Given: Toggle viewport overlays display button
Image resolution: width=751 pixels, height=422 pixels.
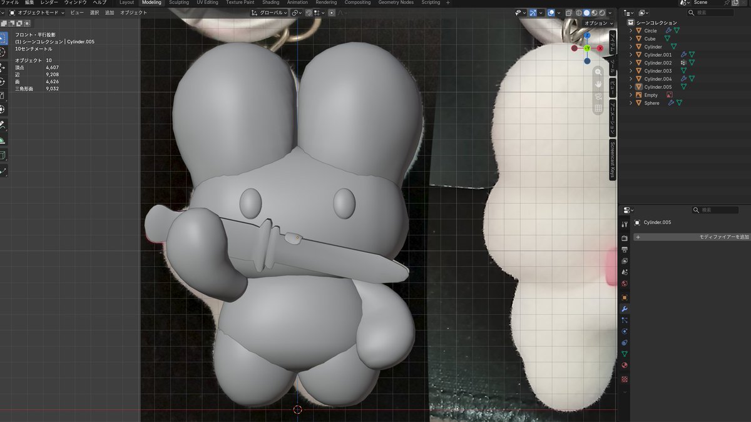Looking at the screenshot, I should click(x=551, y=13).
